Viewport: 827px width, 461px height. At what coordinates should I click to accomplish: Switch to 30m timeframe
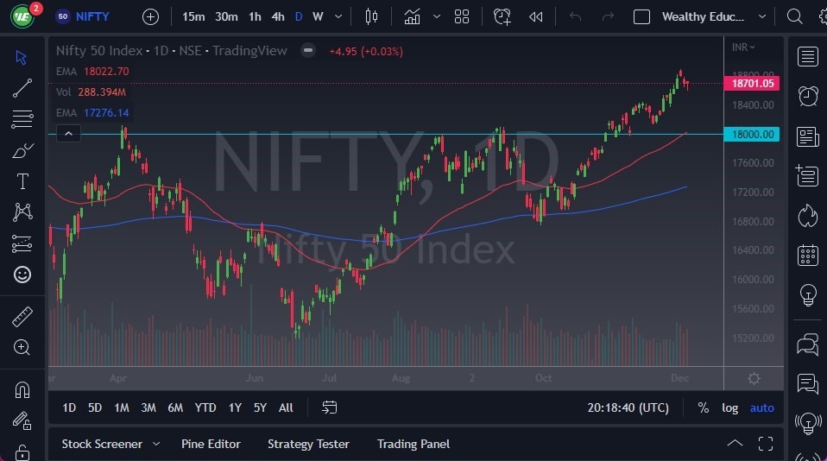click(226, 17)
